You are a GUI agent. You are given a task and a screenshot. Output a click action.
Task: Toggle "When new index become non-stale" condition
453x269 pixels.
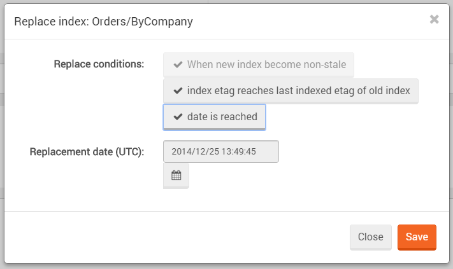coord(258,64)
